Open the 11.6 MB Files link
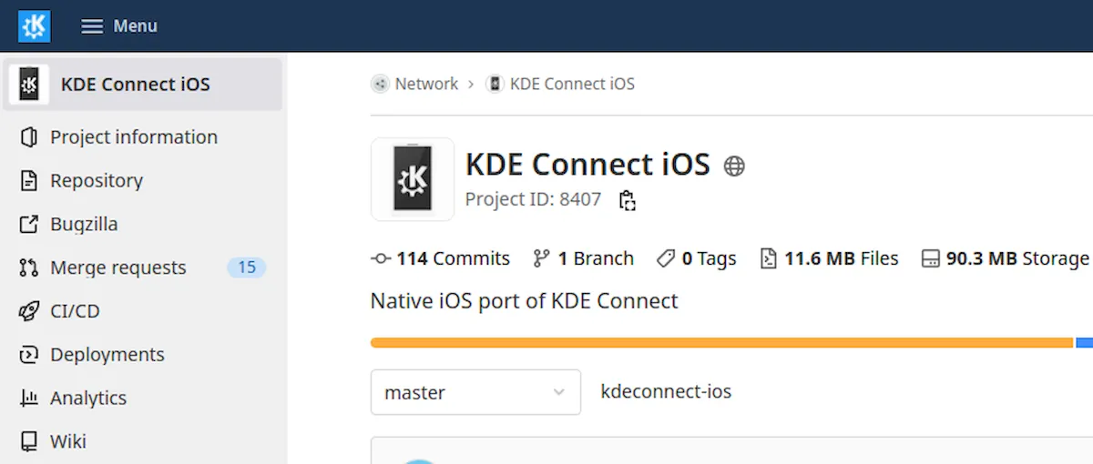The height and width of the screenshot is (464, 1093). coord(829,258)
